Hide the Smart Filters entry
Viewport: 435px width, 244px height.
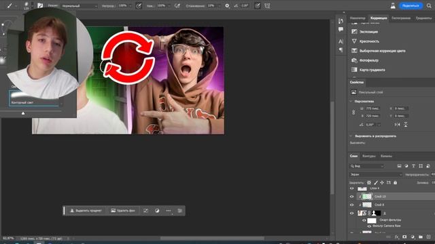point(364,220)
